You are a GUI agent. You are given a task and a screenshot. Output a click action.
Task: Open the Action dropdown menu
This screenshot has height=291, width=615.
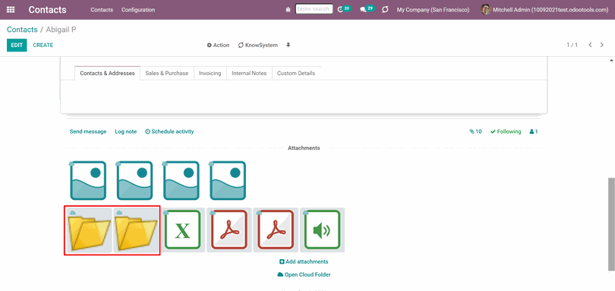[218, 45]
